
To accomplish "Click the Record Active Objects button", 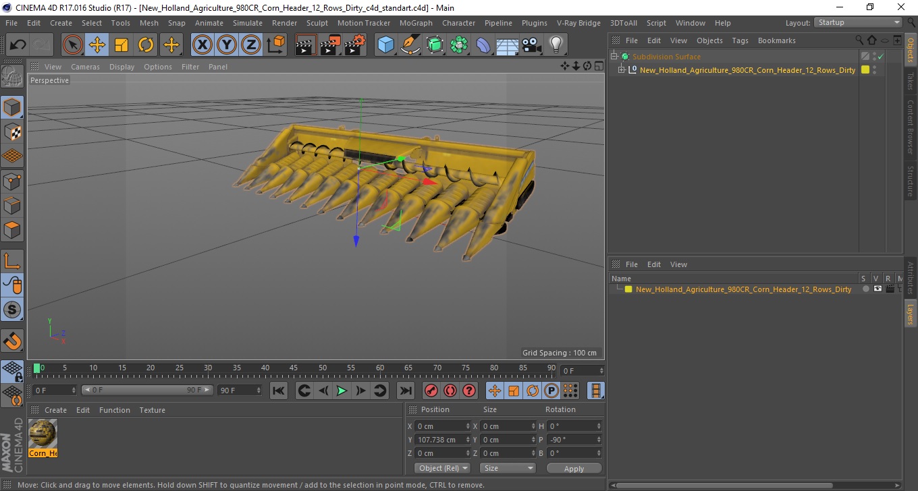I will [431, 391].
